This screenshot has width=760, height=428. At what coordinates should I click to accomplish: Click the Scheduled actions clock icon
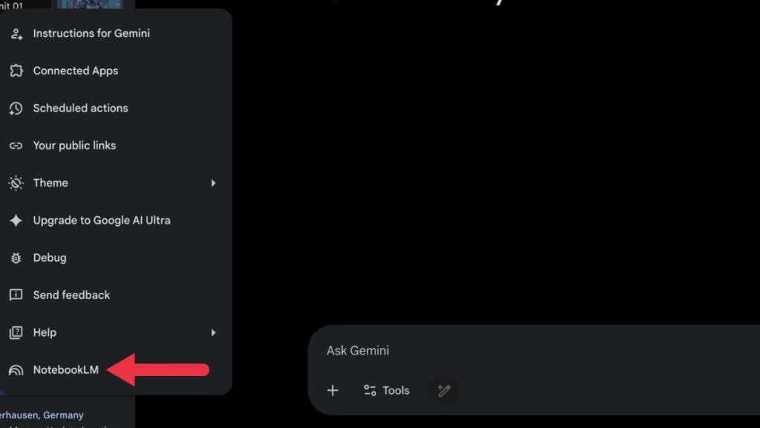16,108
